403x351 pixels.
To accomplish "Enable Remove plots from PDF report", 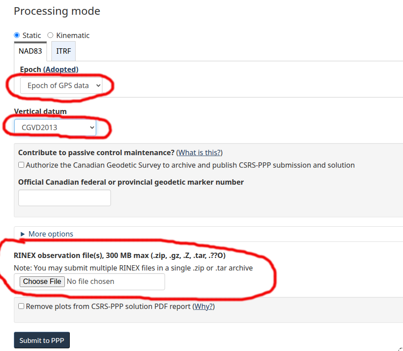I will (21, 306).
